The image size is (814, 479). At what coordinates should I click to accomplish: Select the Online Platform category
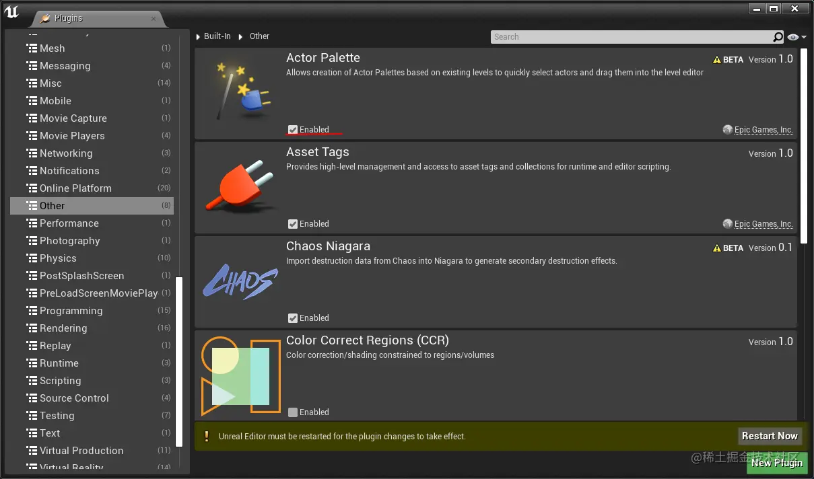(92, 188)
